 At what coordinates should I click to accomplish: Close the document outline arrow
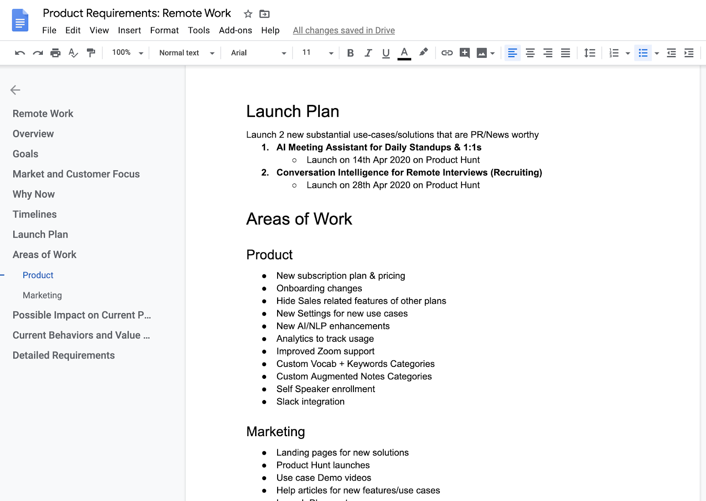(x=15, y=90)
